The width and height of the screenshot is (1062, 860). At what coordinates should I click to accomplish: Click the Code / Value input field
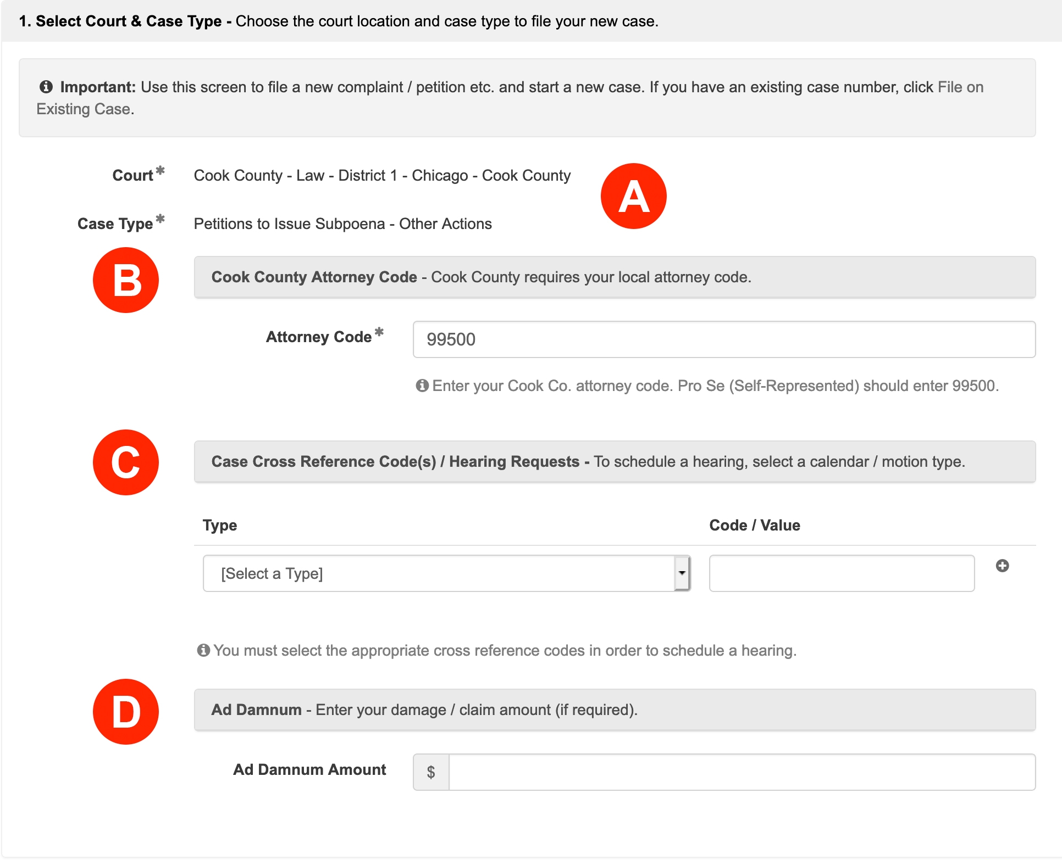pos(841,573)
